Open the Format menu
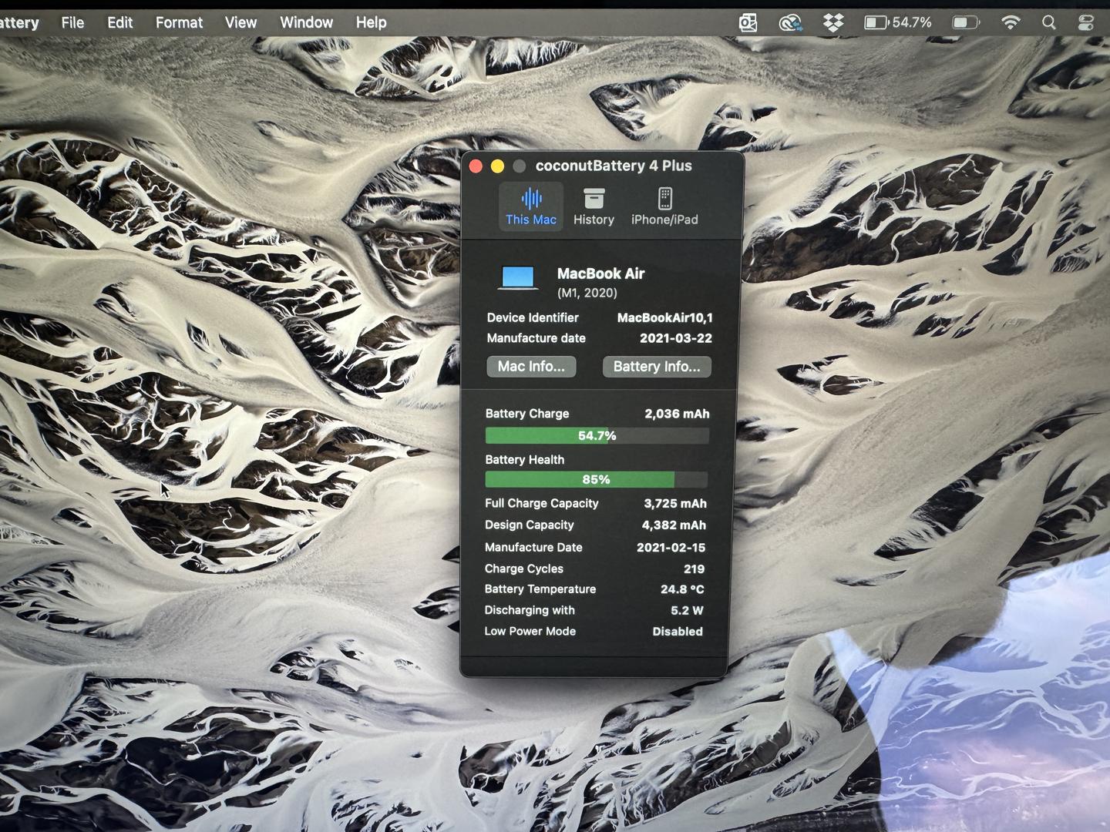 [x=179, y=22]
